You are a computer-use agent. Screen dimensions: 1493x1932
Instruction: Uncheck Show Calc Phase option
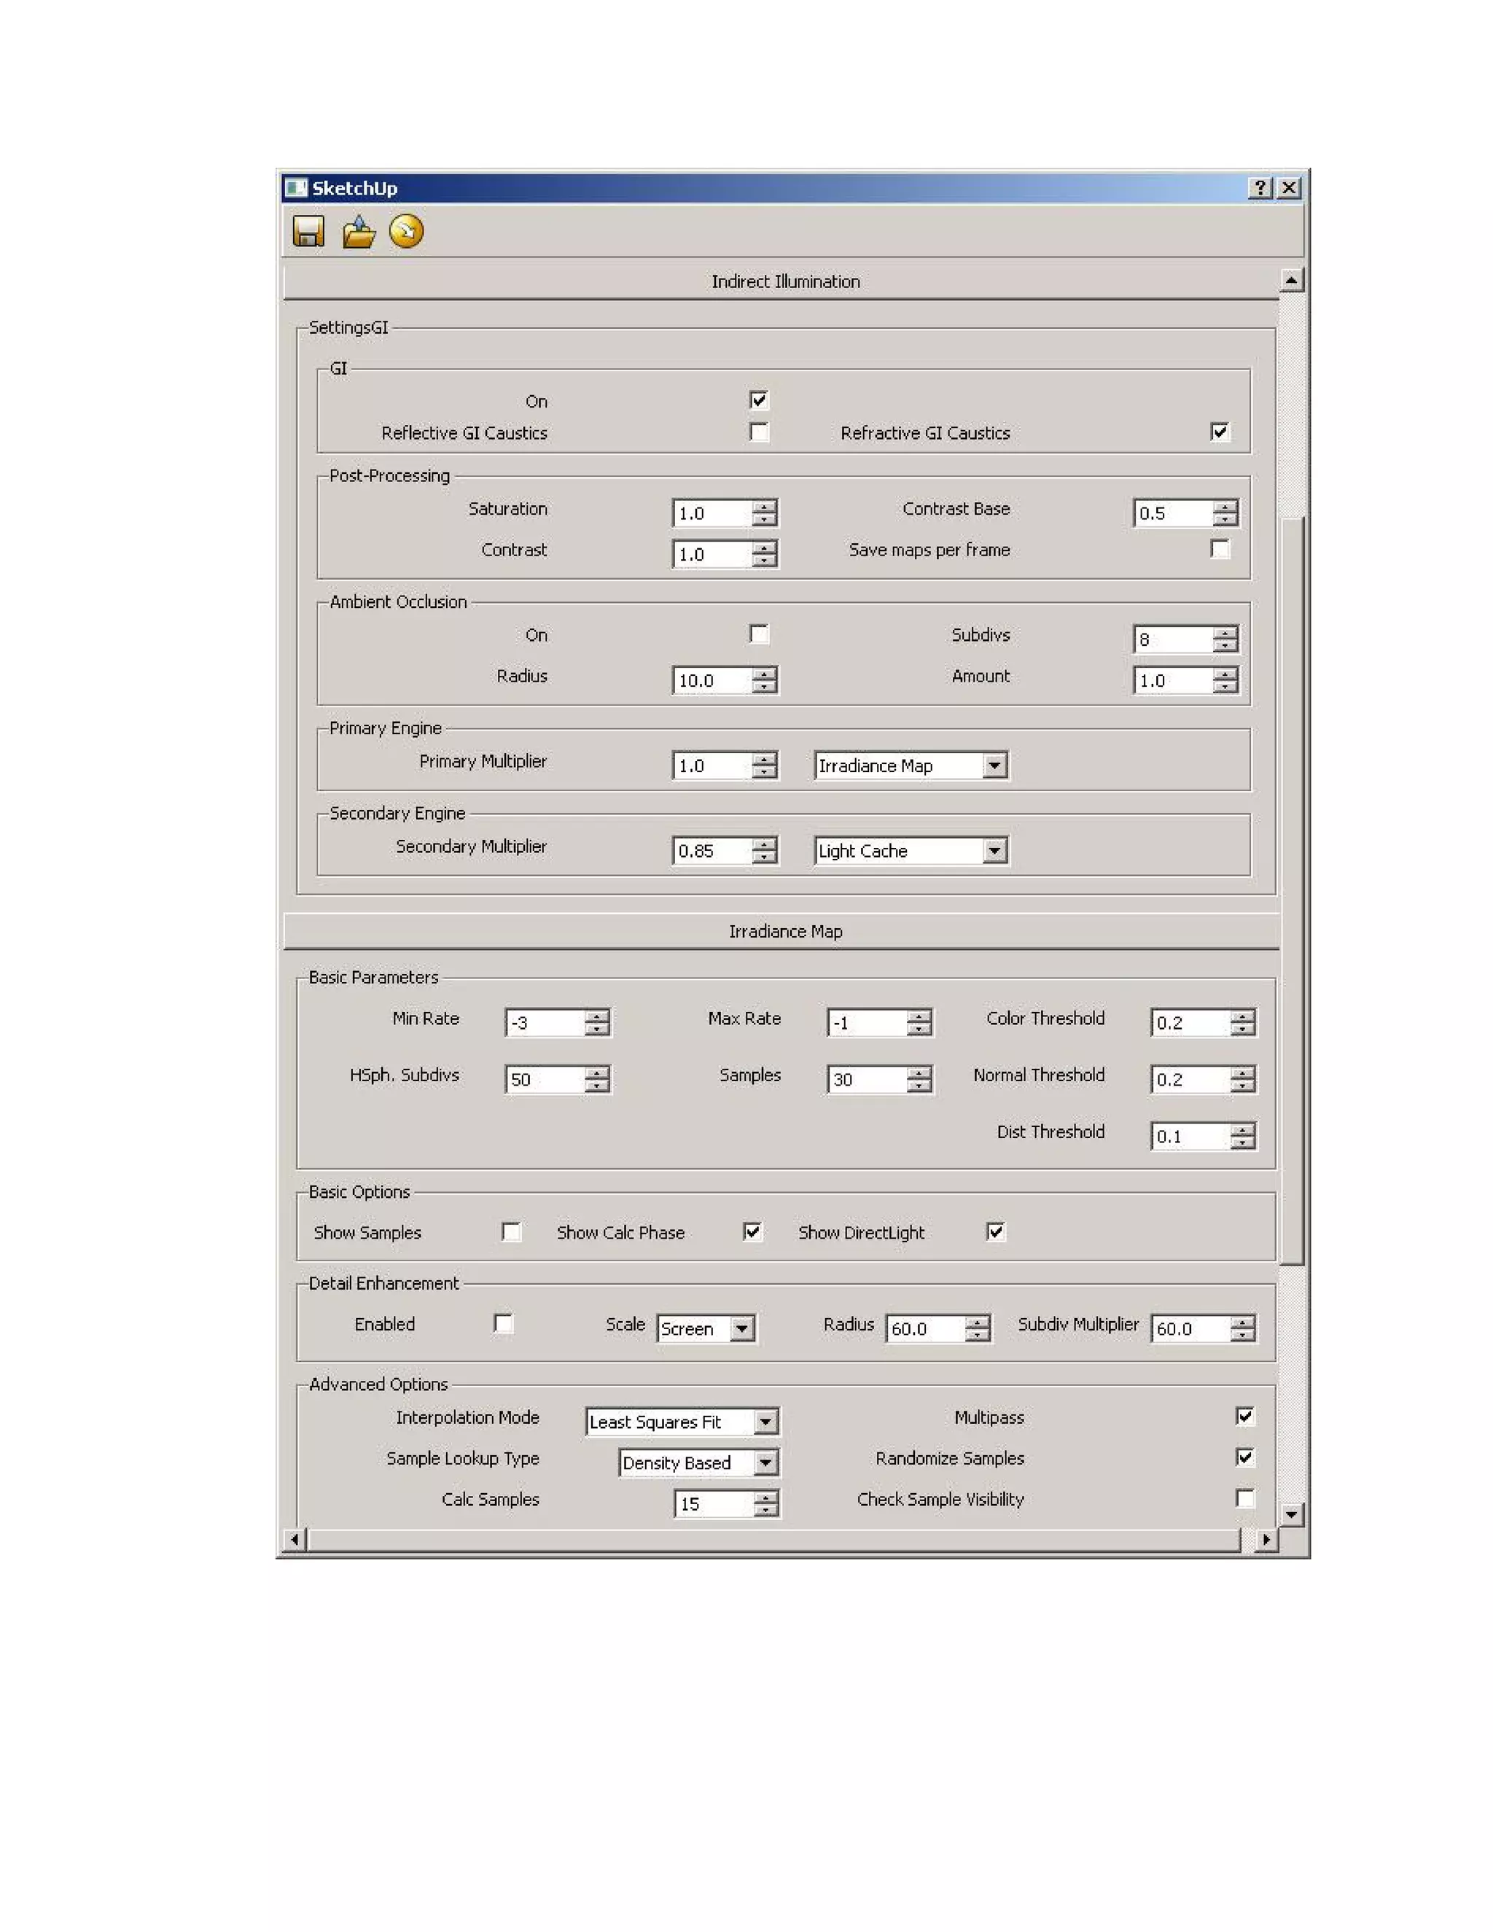point(752,1231)
